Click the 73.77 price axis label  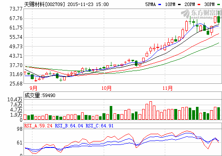pos(16,9)
